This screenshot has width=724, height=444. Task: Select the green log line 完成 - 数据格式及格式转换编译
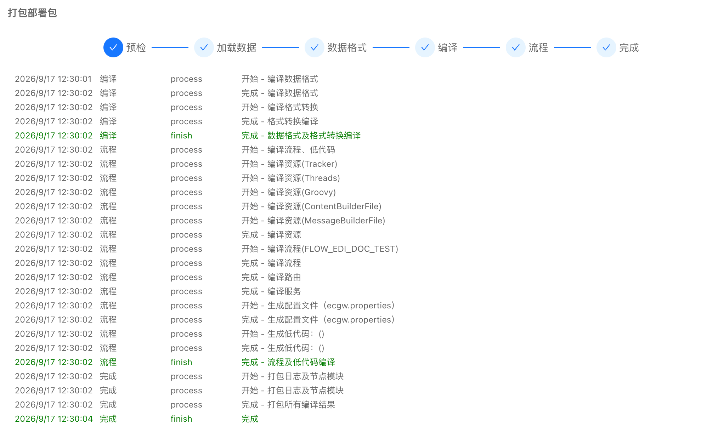point(301,136)
